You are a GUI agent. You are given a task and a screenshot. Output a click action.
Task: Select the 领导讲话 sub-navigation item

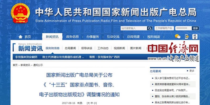point(87,48)
